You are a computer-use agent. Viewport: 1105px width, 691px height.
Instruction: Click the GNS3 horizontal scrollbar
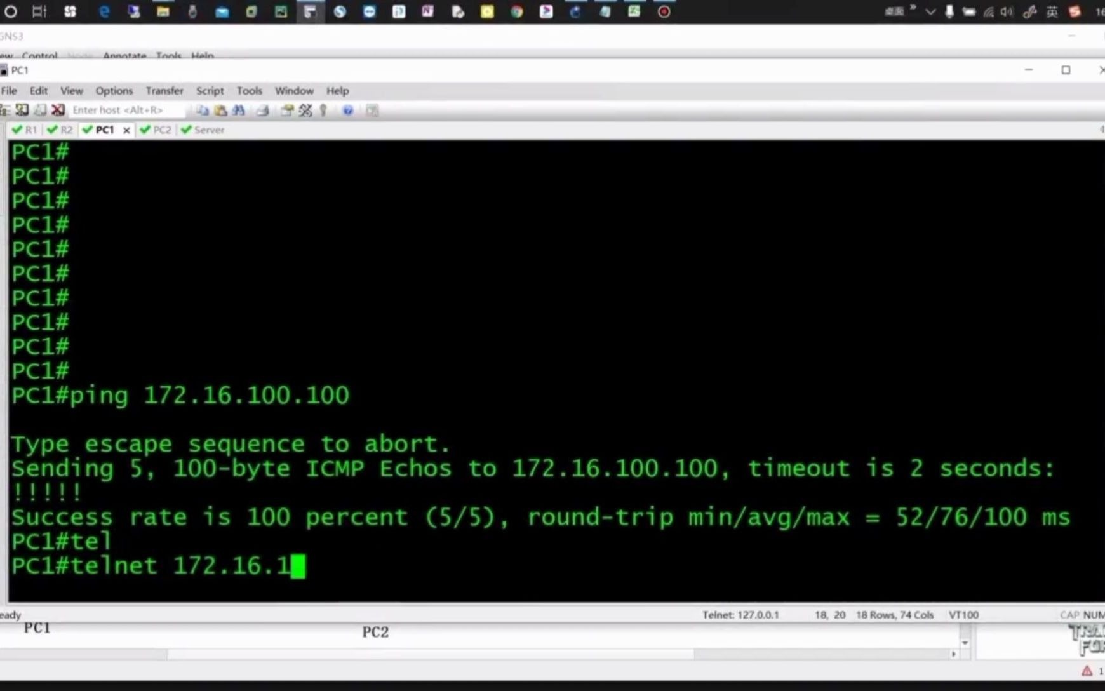pyautogui.click(x=431, y=654)
